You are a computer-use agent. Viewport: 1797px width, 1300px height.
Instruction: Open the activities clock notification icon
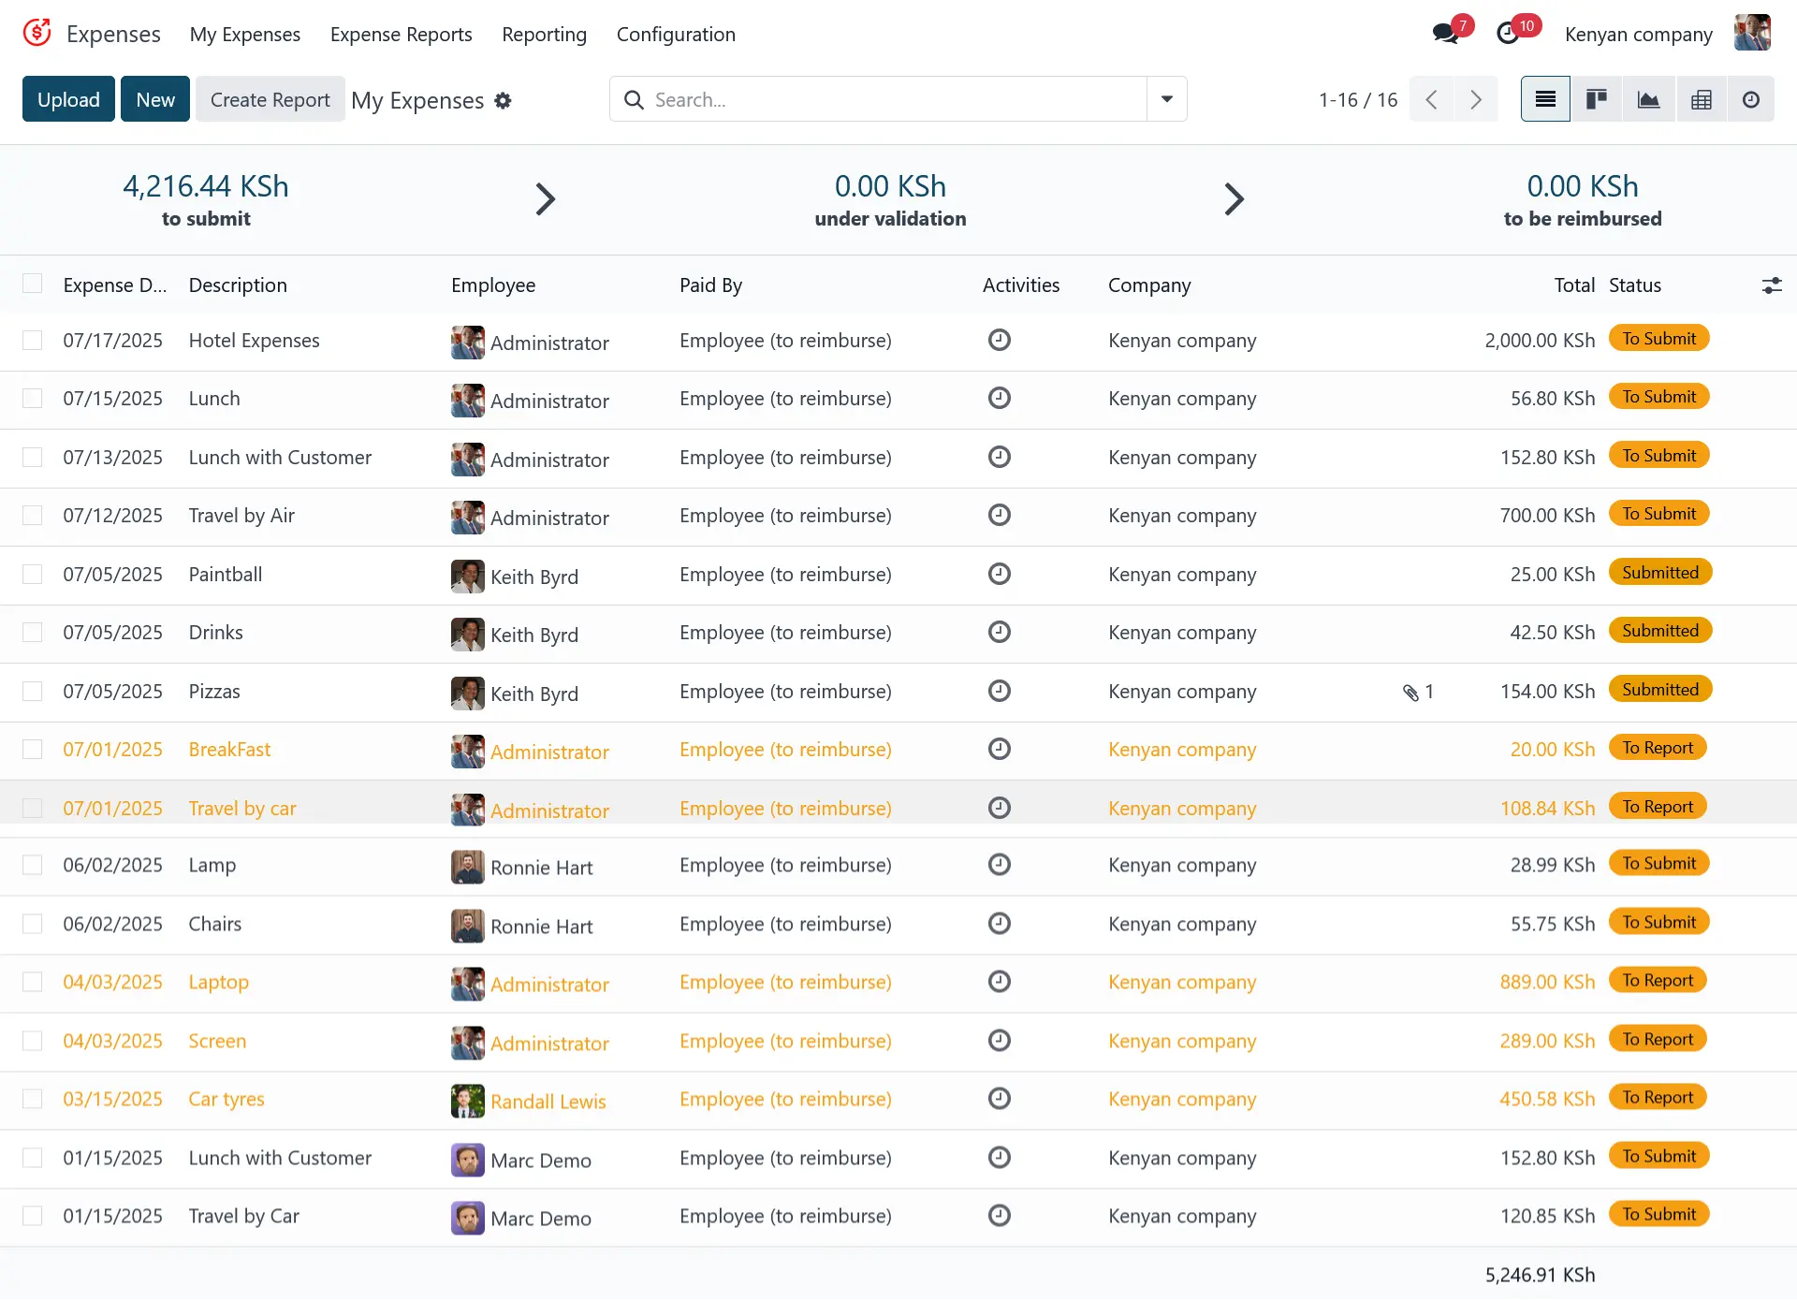point(1508,34)
